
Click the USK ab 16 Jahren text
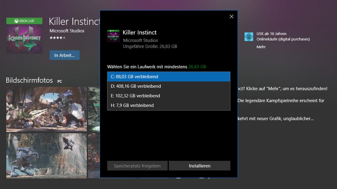pyautogui.click(x=272, y=34)
